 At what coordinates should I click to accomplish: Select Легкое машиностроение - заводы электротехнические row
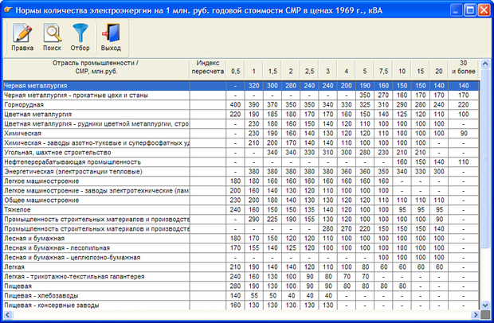241,191
